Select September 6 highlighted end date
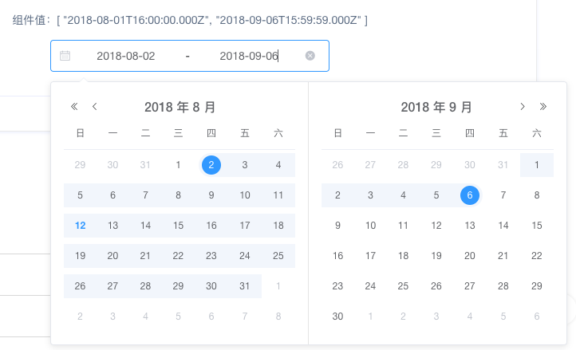 (470, 195)
